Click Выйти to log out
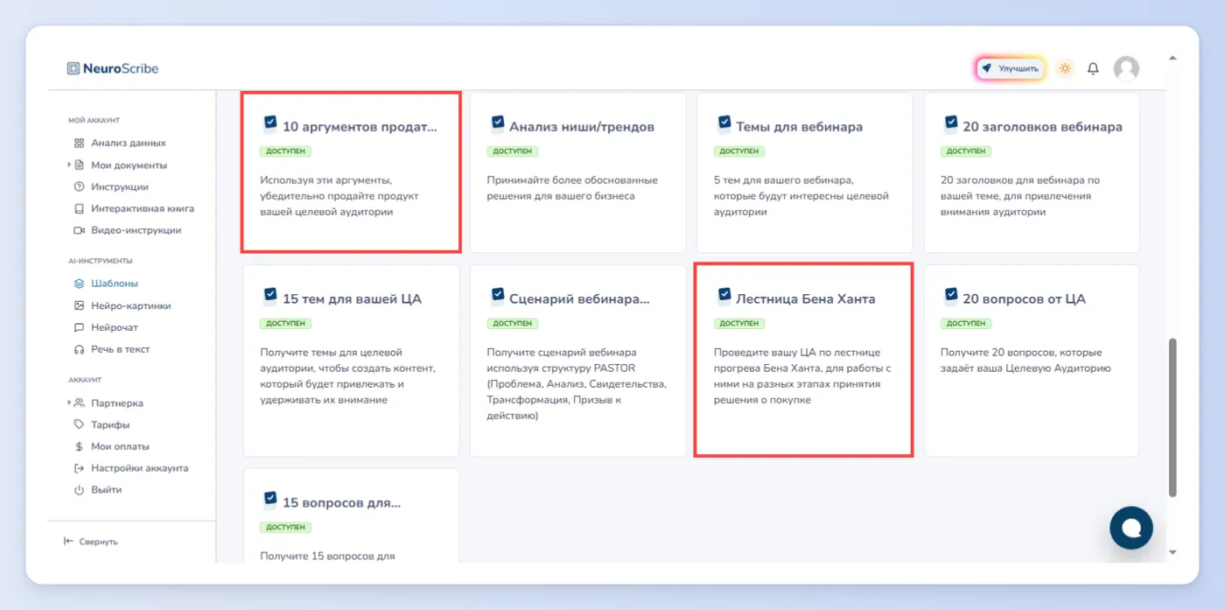 tap(98, 490)
